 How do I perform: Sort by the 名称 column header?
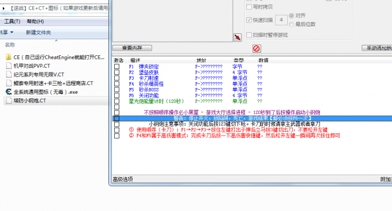pos(10,45)
